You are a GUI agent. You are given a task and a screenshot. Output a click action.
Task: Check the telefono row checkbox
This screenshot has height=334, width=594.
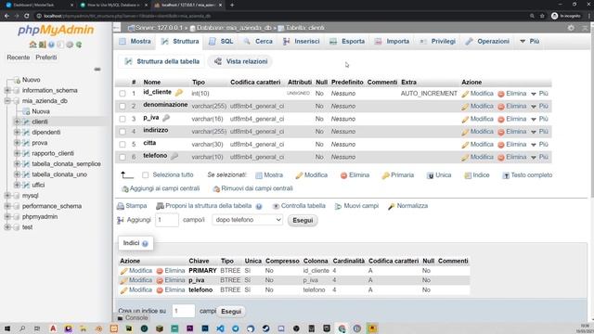pos(123,157)
